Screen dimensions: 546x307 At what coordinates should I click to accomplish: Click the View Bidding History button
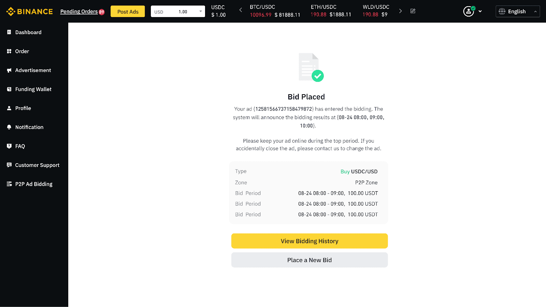pyautogui.click(x=309, y=241)
